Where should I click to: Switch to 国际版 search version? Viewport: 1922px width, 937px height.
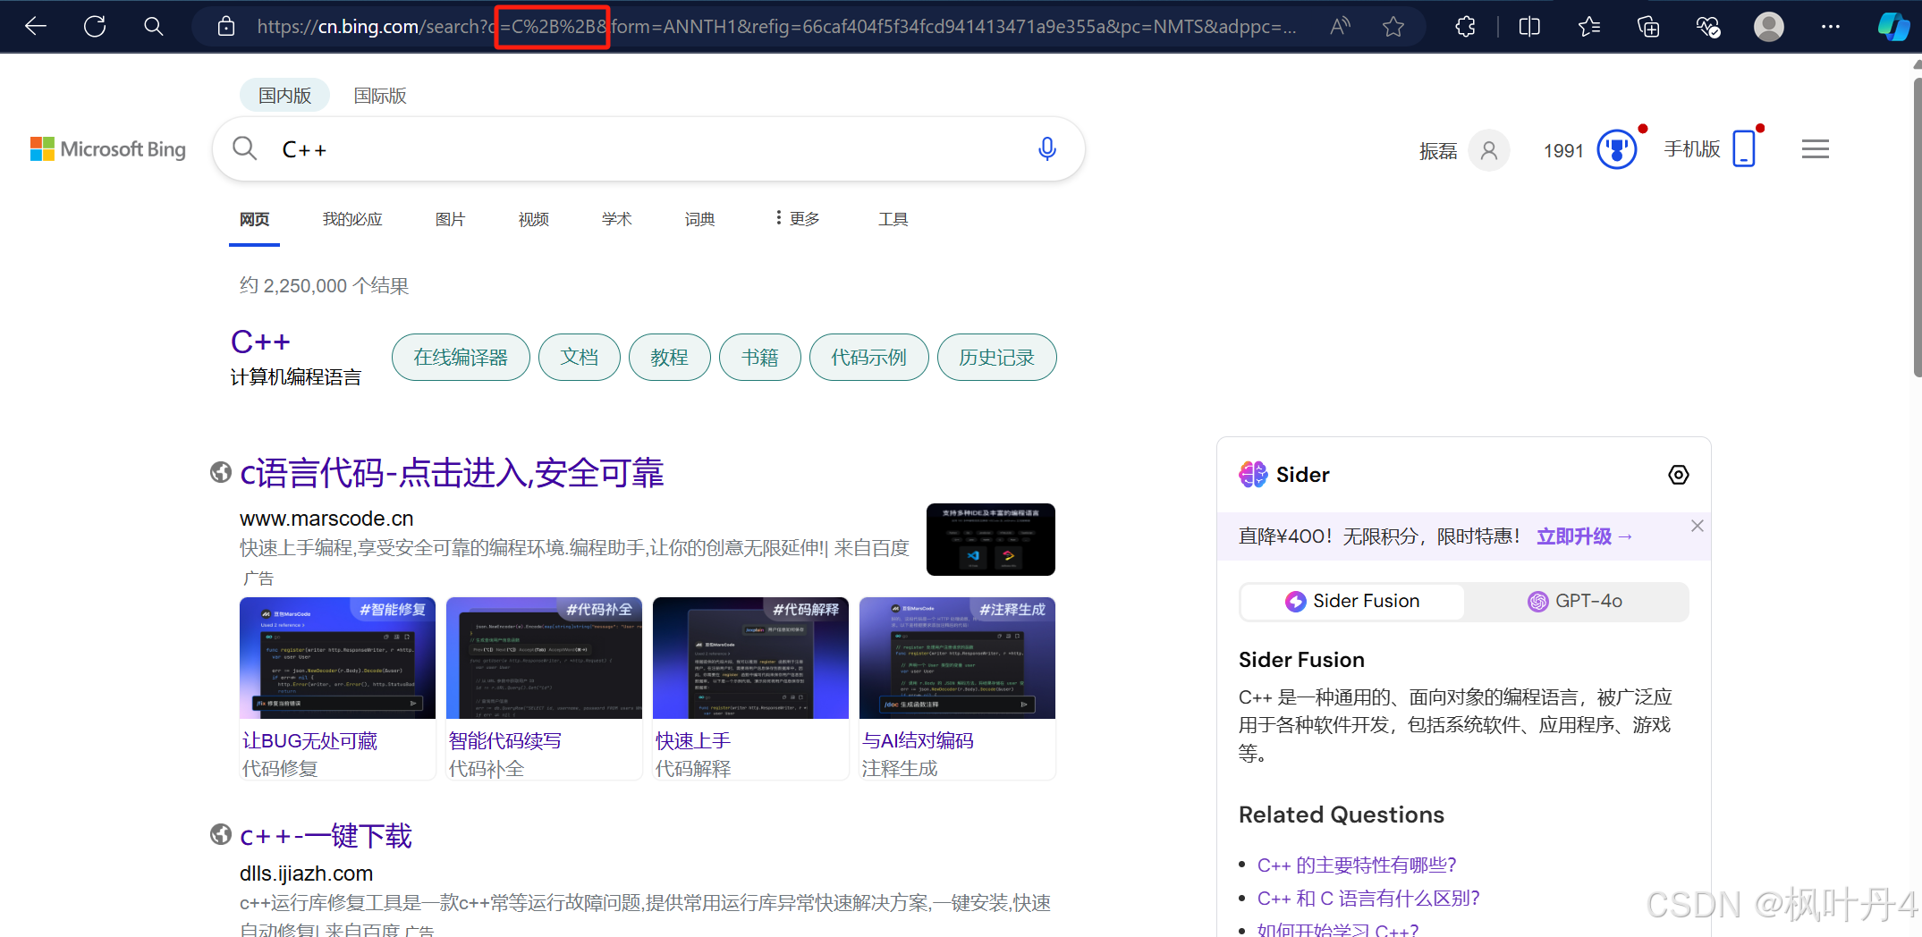point(380,96)
